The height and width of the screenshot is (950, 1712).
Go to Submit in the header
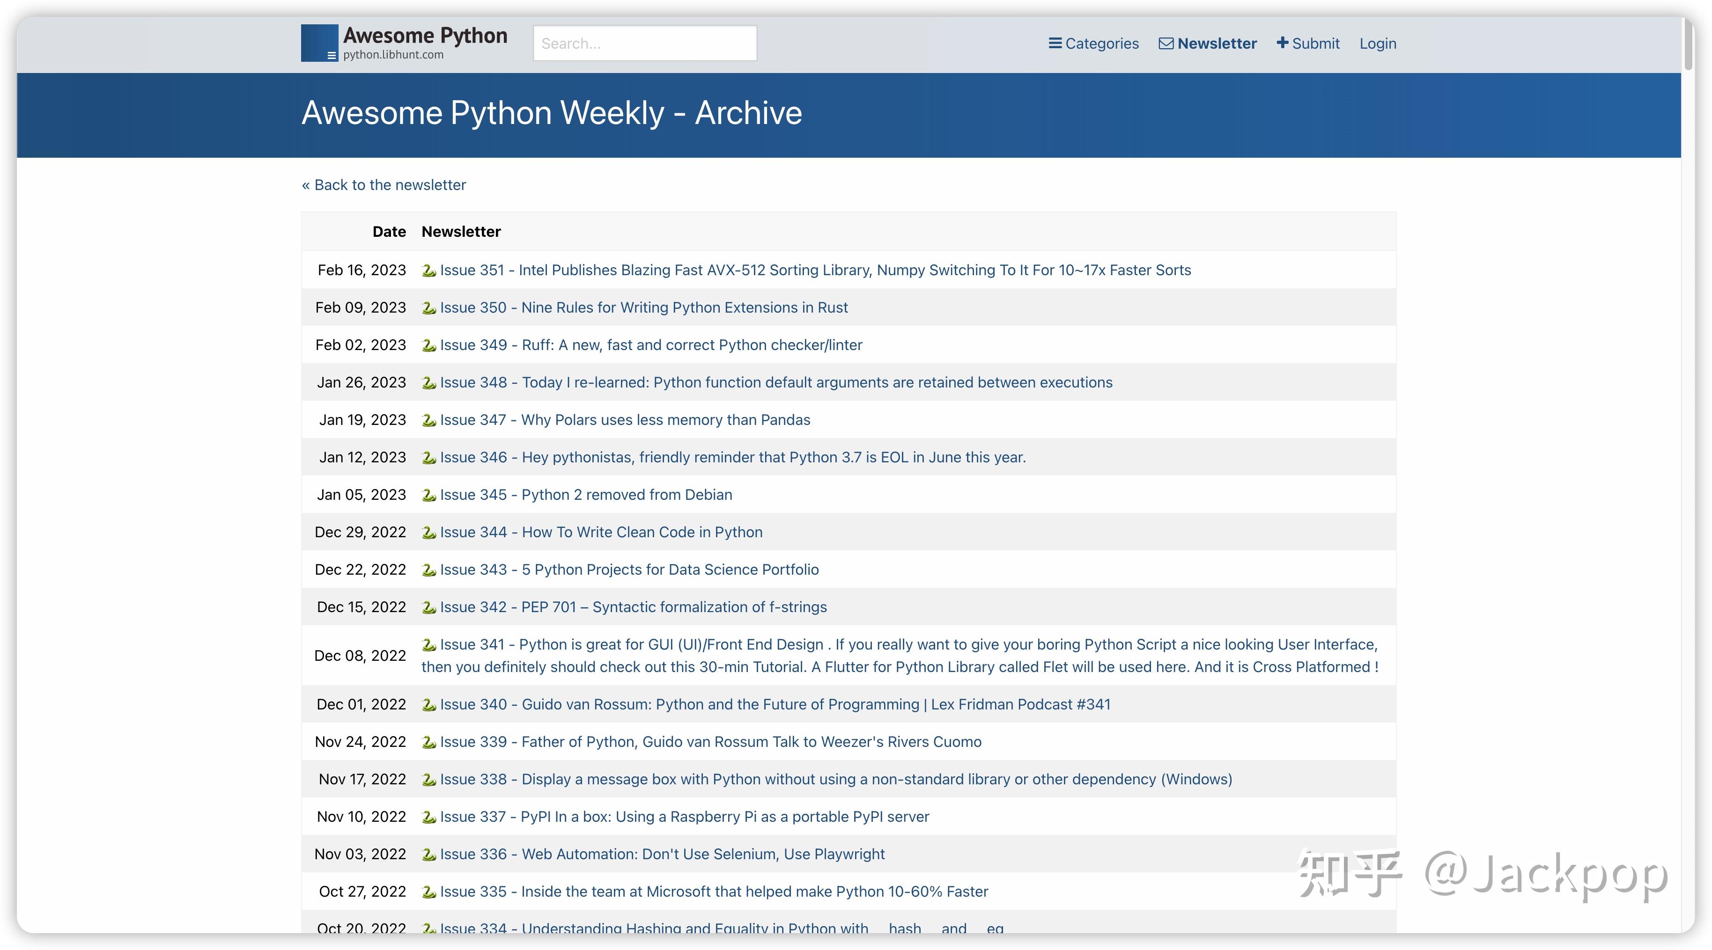pos(1315,43)
